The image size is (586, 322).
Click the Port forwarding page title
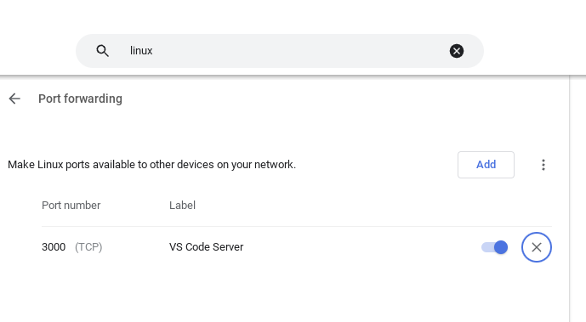click(x=80, y=99)
